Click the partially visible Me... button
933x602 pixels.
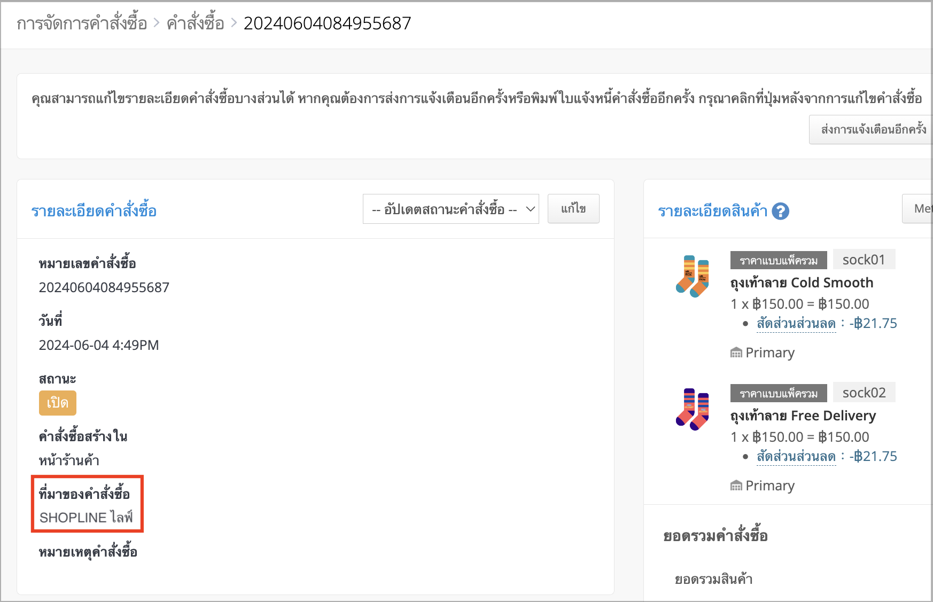918,209
